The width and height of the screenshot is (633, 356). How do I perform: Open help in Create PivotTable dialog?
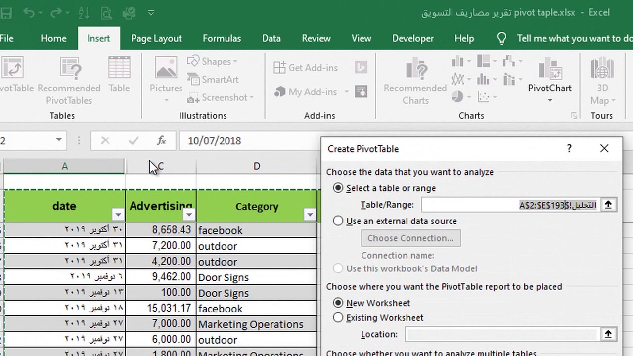[569, 148]
